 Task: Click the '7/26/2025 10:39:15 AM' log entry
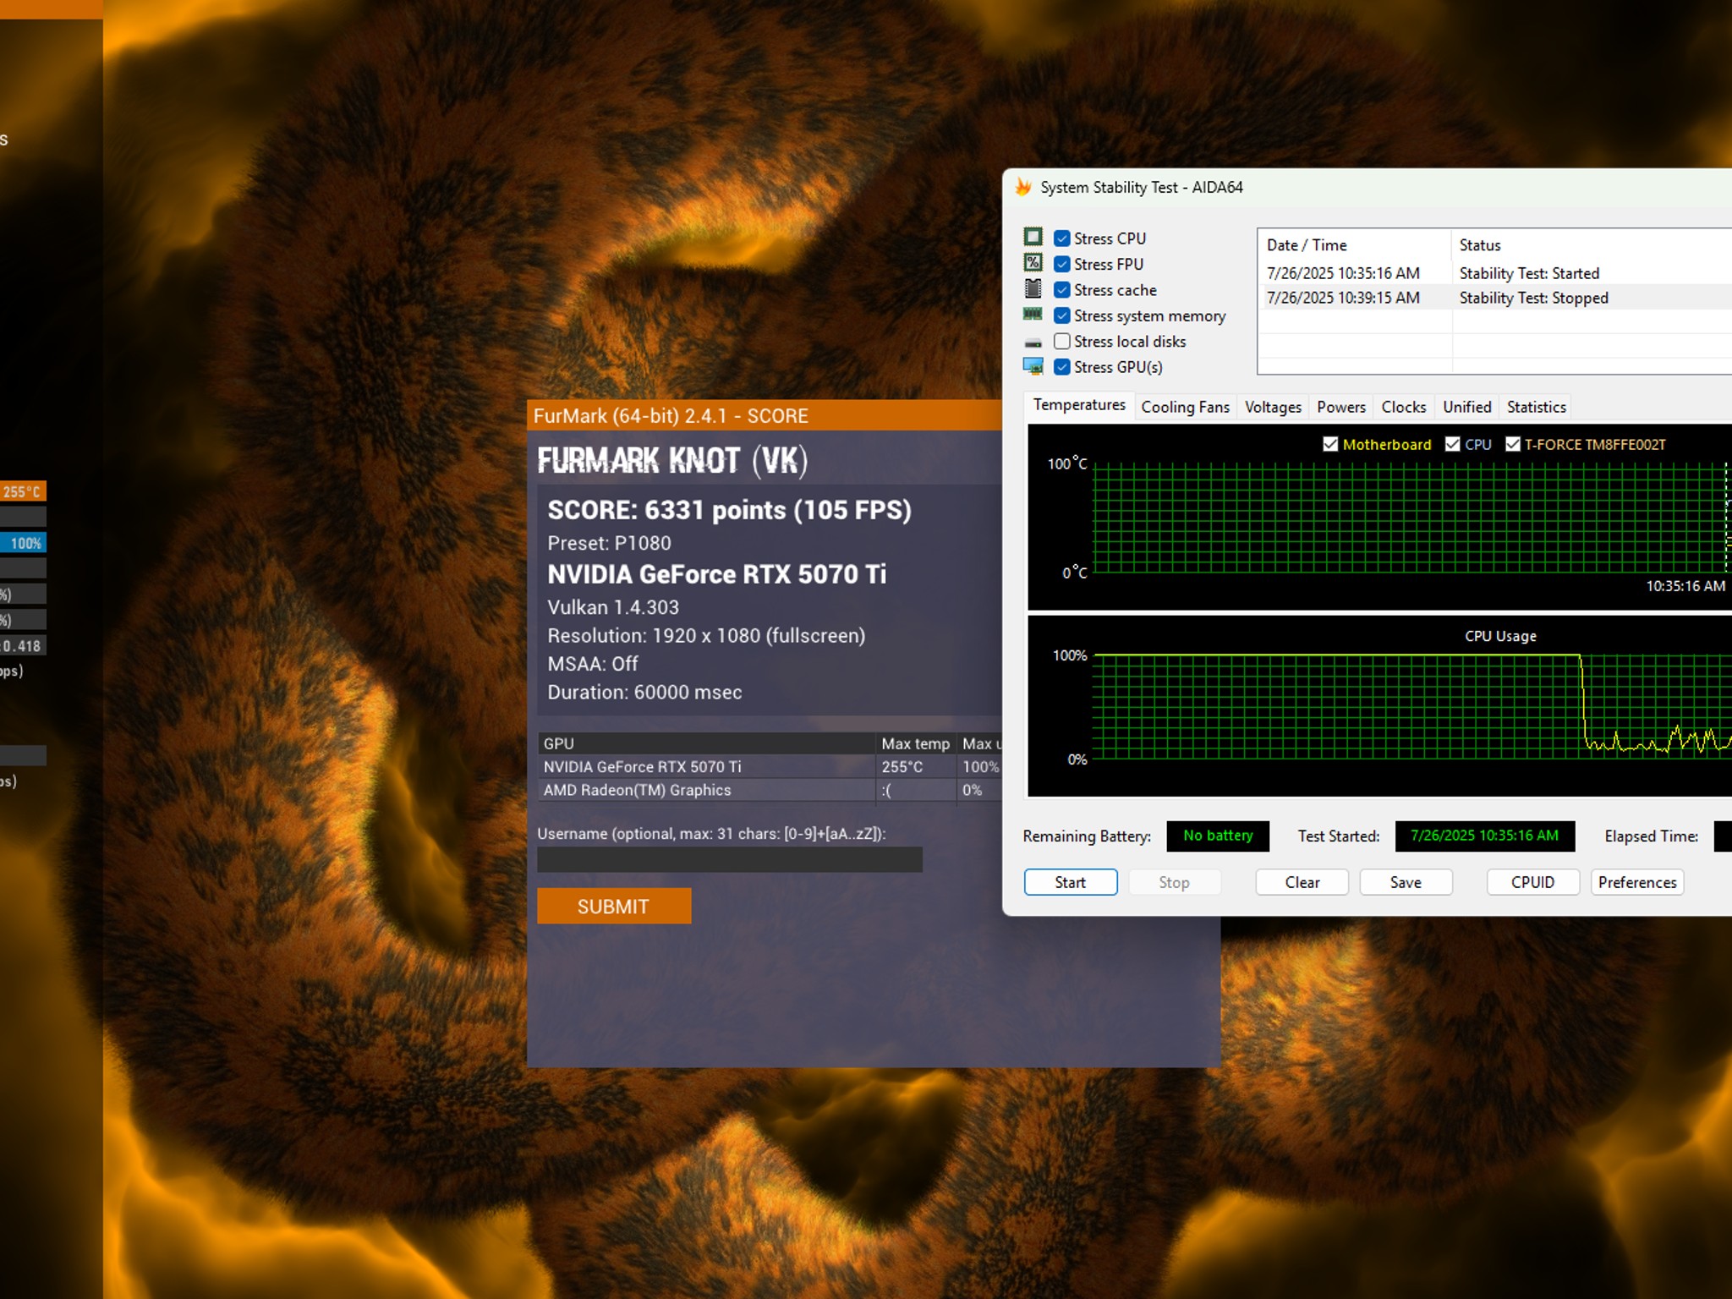tap(1343, 298)
